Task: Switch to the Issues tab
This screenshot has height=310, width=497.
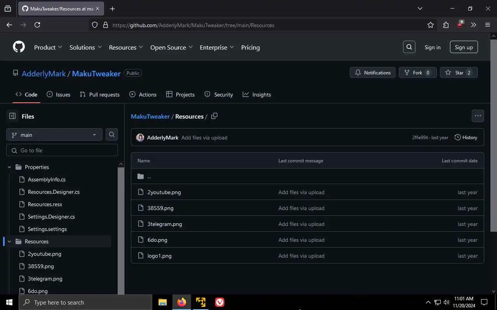Action: pyautogui.click(x=59, y=95)
